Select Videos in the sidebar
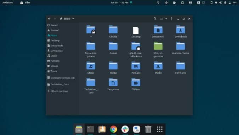 pos(53,66)
